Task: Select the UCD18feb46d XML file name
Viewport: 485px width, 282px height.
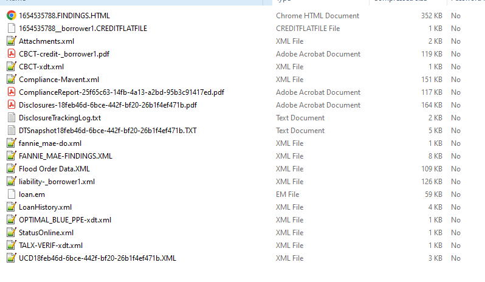Action: coord(97,258)
